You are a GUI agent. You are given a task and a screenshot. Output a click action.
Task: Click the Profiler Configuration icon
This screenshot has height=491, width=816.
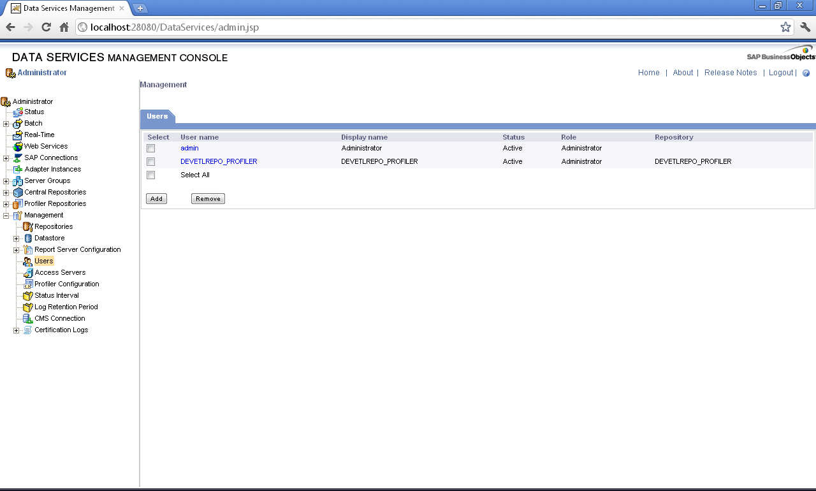pos(28,284)
